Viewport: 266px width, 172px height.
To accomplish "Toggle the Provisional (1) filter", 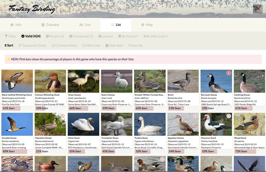I will [81, 36].
